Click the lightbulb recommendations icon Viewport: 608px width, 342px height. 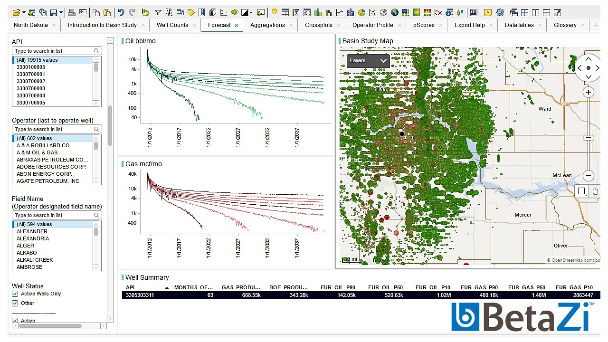point(274,13)
